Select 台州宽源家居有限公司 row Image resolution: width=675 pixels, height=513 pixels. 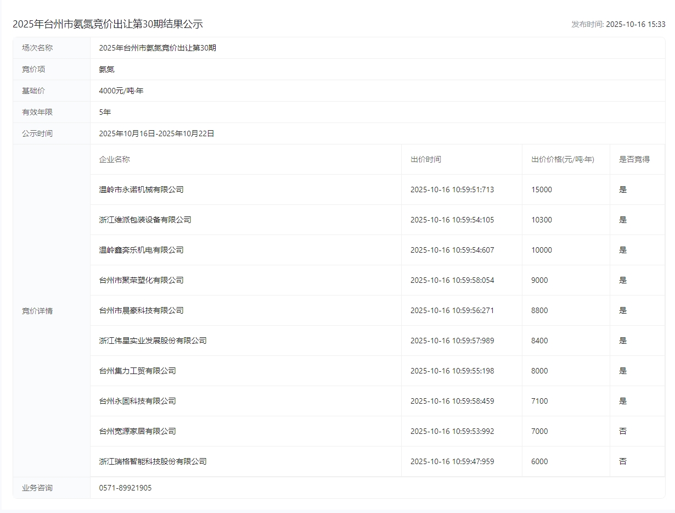(137, 431)
